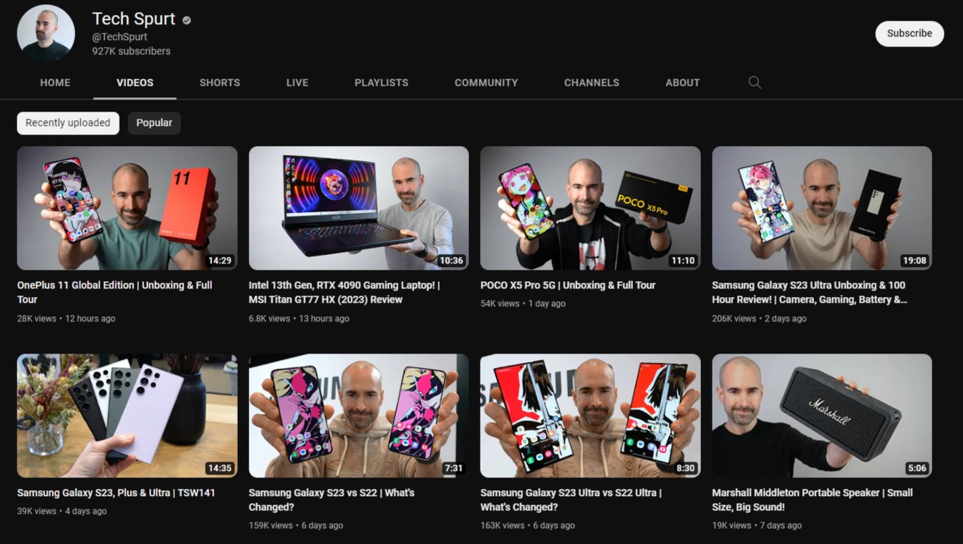Click the 'Tech Spurt' channel name
The height and width of the screenshot is (544, 963).
click(134, 19)
